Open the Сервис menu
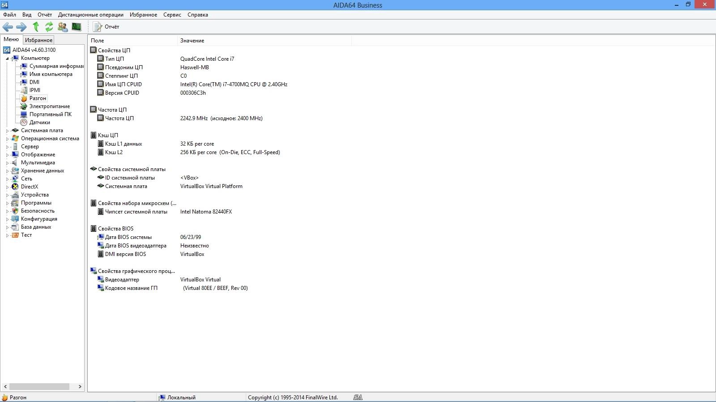The height and width of the screenshot is (402, 716). coord(172,15)
